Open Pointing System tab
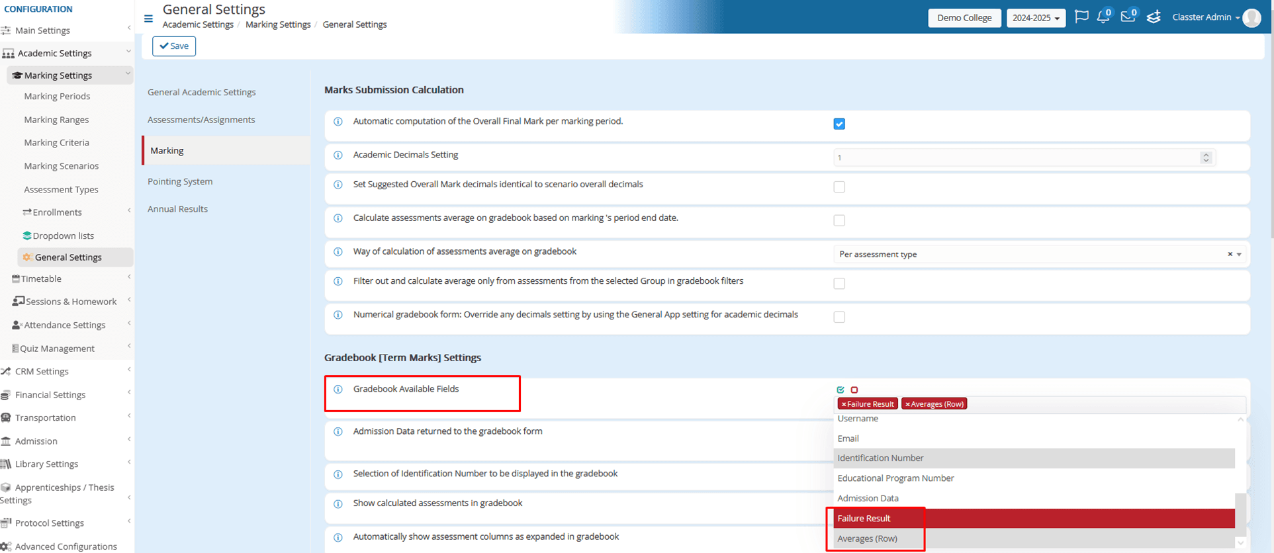The image size is (1274, 553). (180, 181)
